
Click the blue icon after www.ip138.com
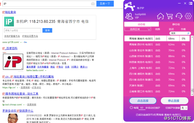pyautogui.click(x=25, y=42)
